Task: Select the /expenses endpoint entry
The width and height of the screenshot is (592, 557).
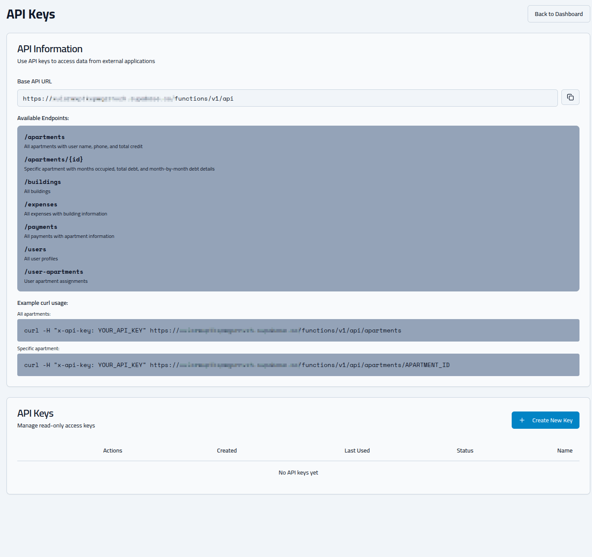Action: click(x=41, y=205)
